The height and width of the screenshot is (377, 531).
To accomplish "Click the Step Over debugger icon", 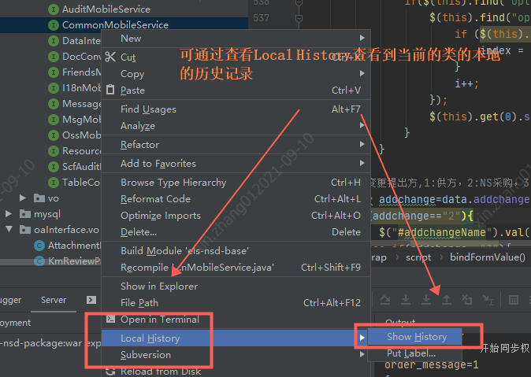I will (385, 300).
